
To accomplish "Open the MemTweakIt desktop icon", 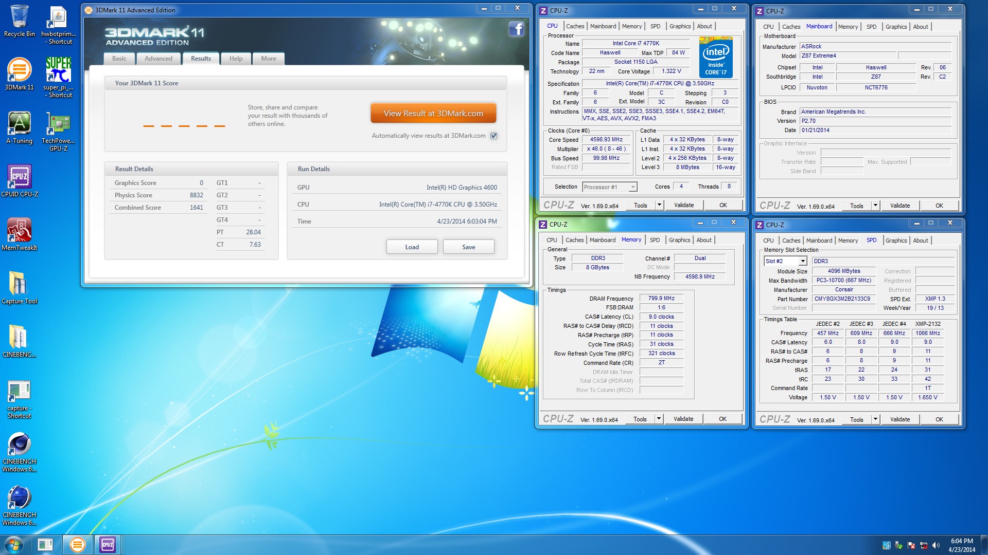I will tap(20, 234).
